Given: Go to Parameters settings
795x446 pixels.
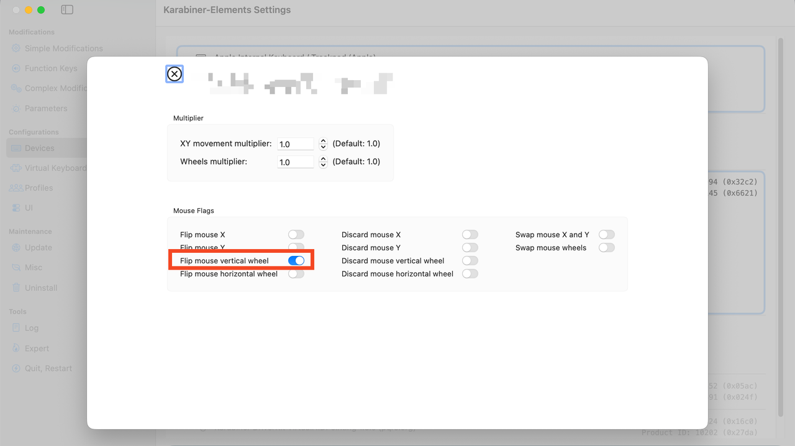Looking at the screenshot, I should [x=45, y=108].
